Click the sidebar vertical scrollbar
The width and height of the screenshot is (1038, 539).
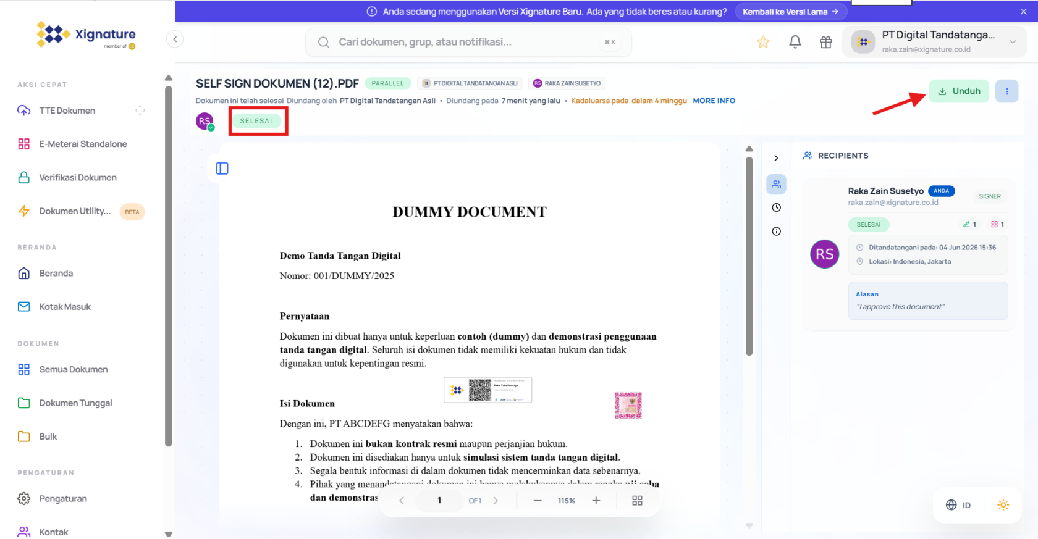pos(169,265)
